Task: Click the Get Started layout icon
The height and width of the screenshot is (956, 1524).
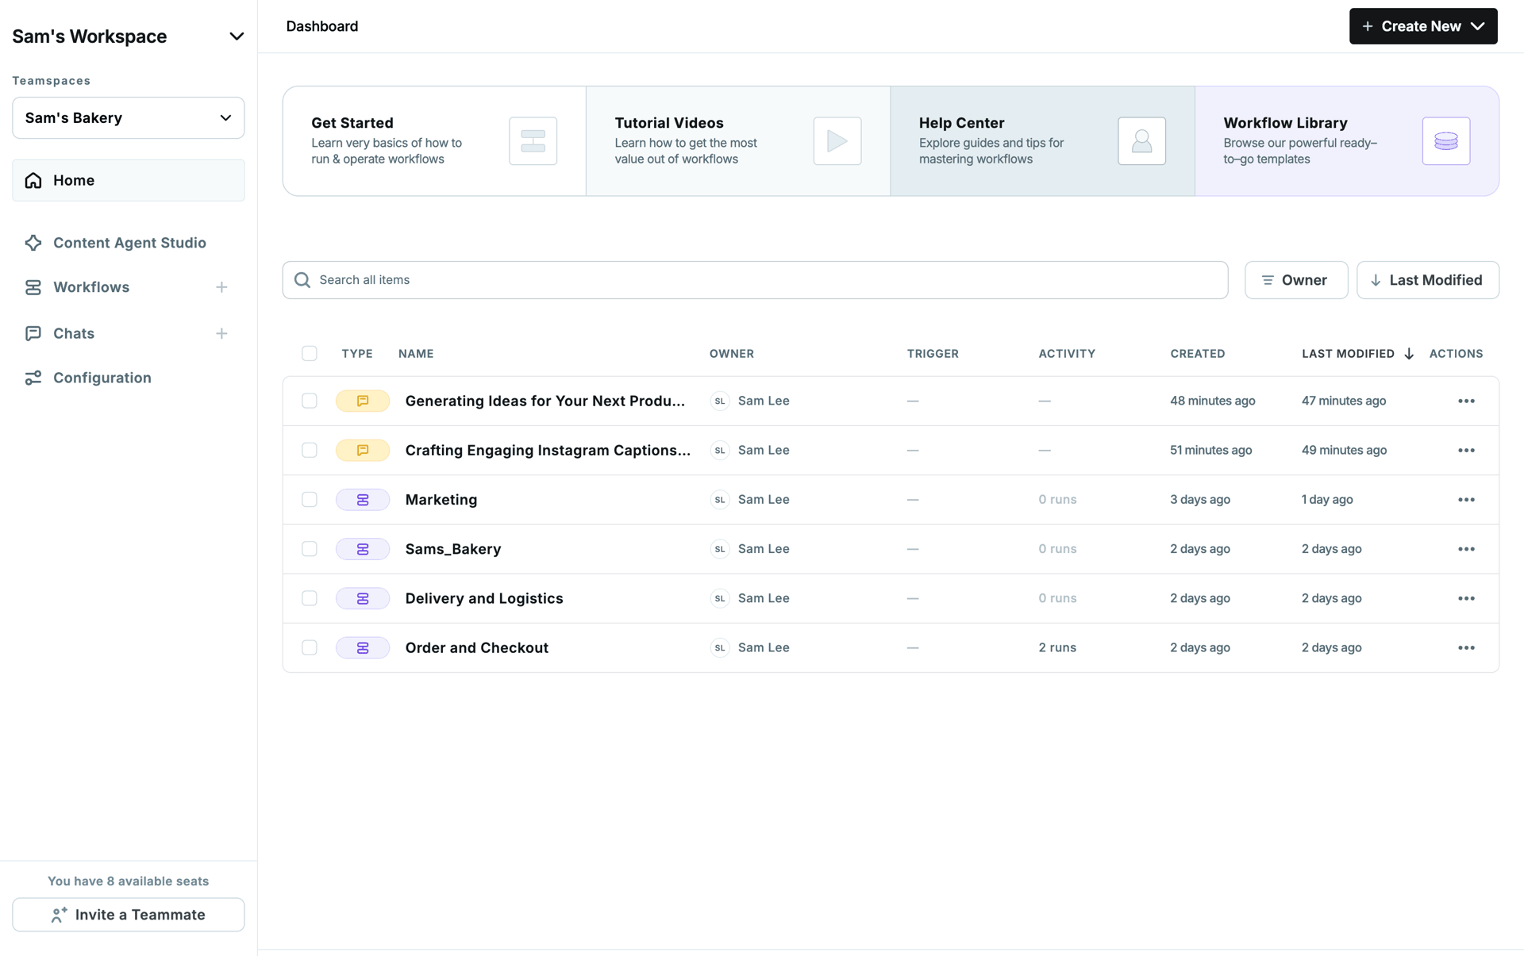Action: click(533, 141)
